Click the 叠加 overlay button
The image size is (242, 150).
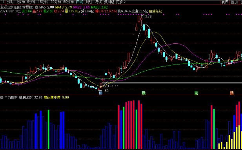click(x=234, y=2)
